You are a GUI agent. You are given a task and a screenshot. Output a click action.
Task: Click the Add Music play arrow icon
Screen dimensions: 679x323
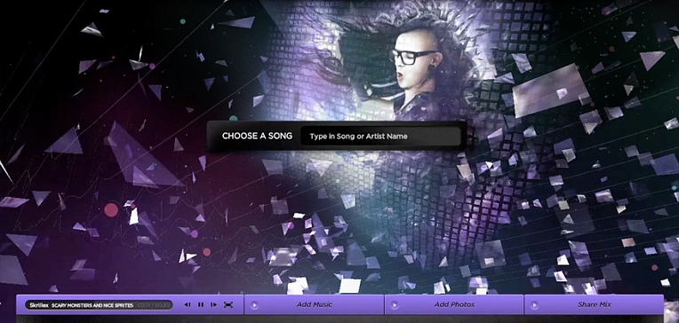click(x=254, y=305)
